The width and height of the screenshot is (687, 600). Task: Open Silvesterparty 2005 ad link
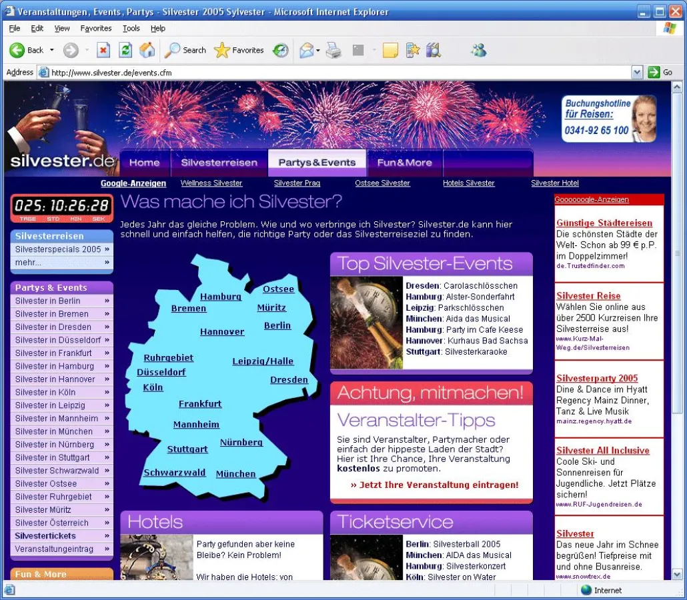click(x=597, y=378)
